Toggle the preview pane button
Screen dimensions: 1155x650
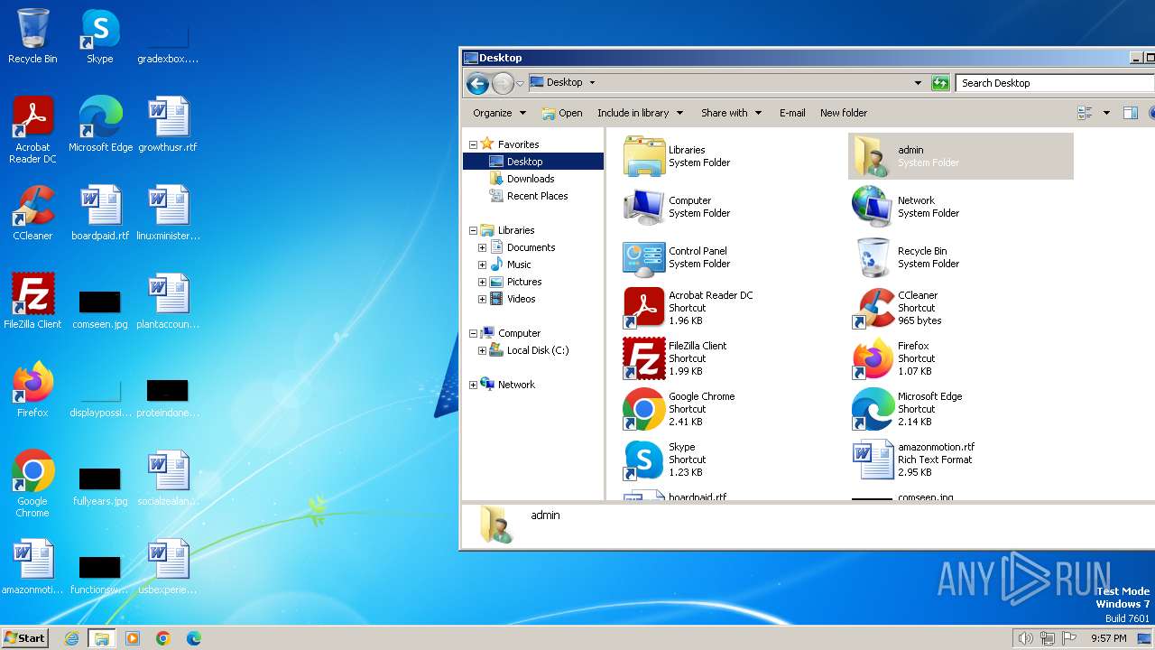click(1130, 113)
